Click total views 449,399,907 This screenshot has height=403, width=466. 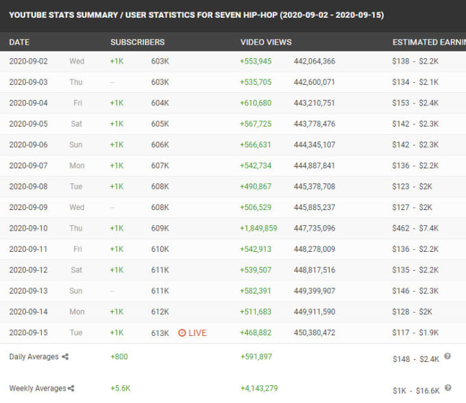pos(315,291)
